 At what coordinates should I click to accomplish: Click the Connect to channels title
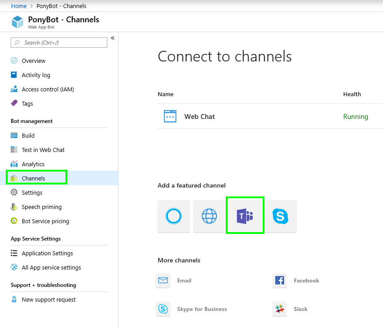click(225, 57)
